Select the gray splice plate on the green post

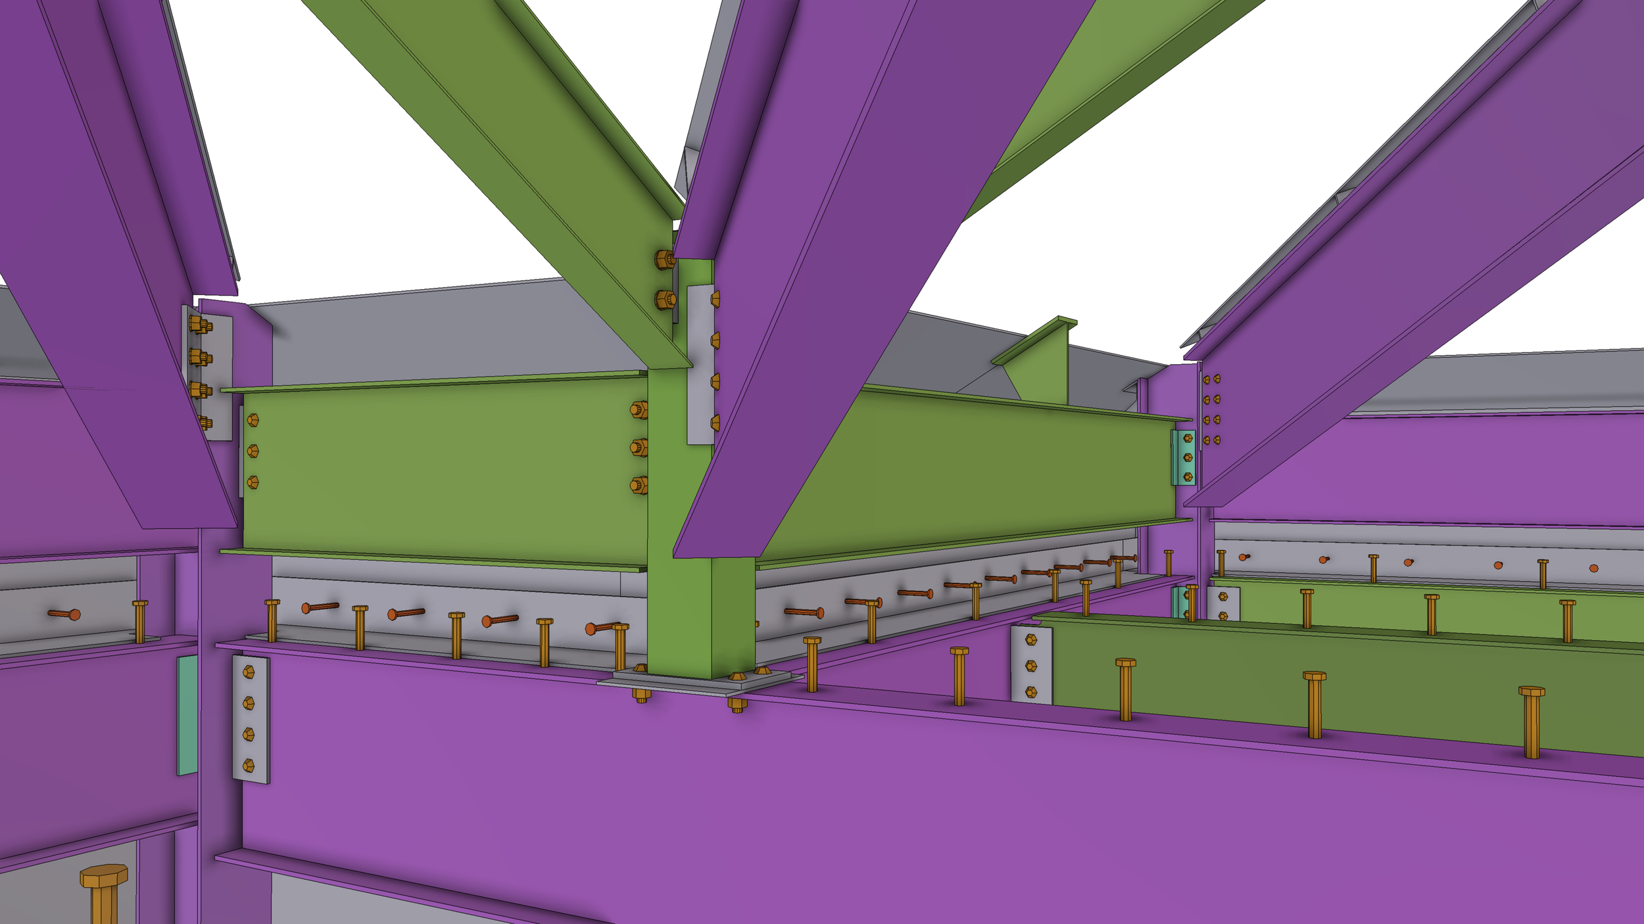pos(700,365)
